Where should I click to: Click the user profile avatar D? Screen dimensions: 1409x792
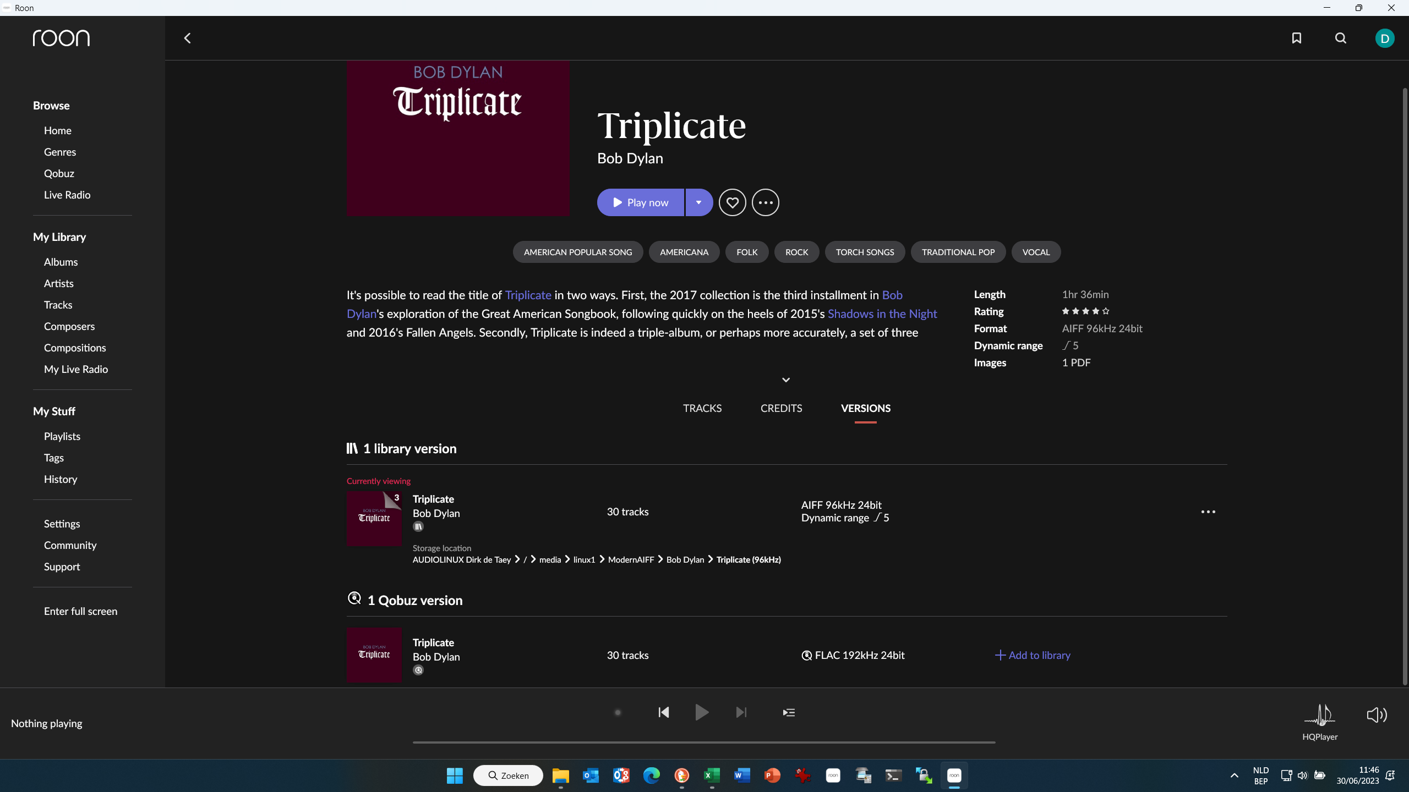[x=1384, y=38]
